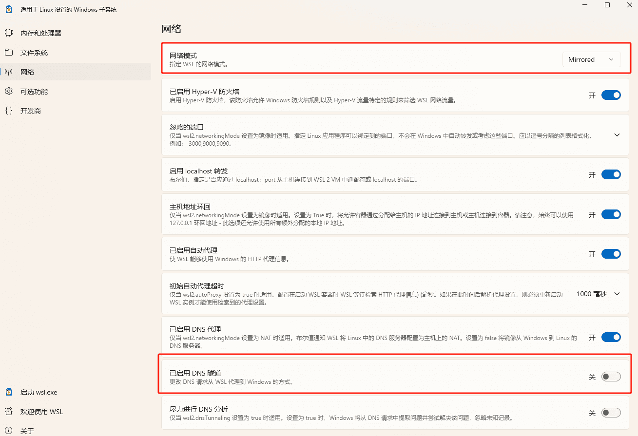
Task: Turn off the Hyper-V 防火墙 toggle
Action: pyautogui.click(x=611, y=95)
